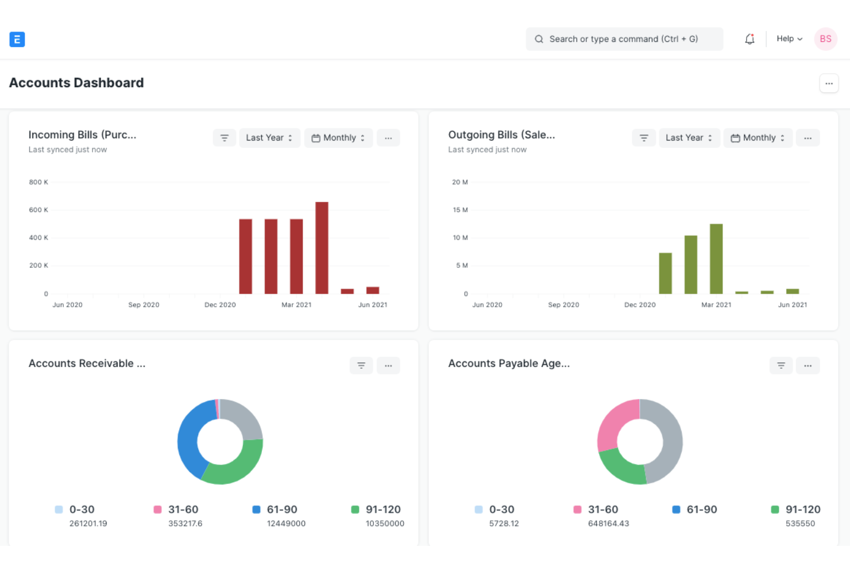
Task: Expand the Help menu
Action: pyautogui.click(x=789, y=38)
